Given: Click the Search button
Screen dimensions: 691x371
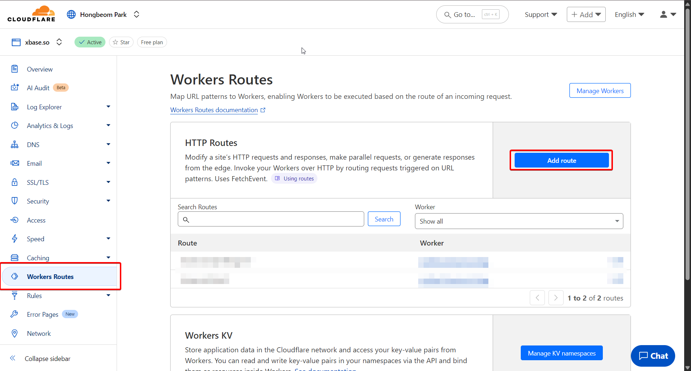Looking at the screenshot, I should click(x=384, y=219).
